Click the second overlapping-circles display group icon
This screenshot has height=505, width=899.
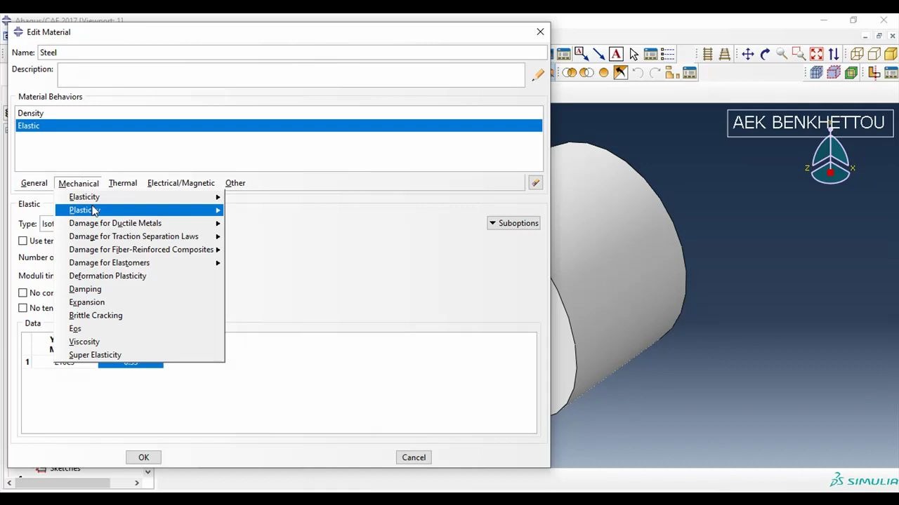tap(586, 72)
